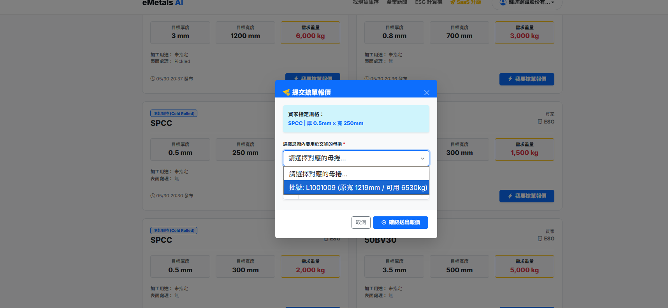668x308 pixels.
Task: Go to 找現貨庫存 in the navigation
Action: 366,2
